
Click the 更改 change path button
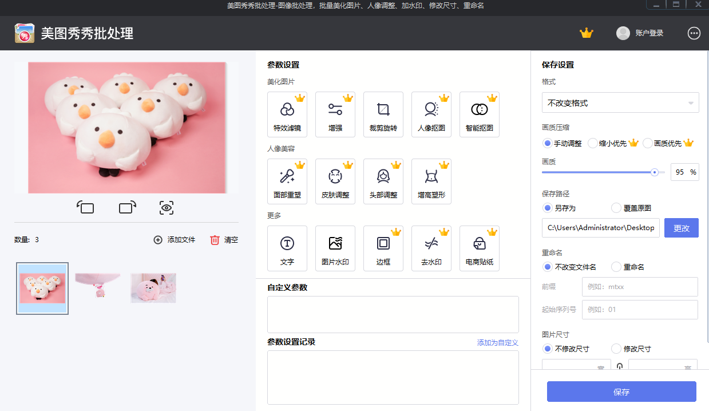(682, 228)
